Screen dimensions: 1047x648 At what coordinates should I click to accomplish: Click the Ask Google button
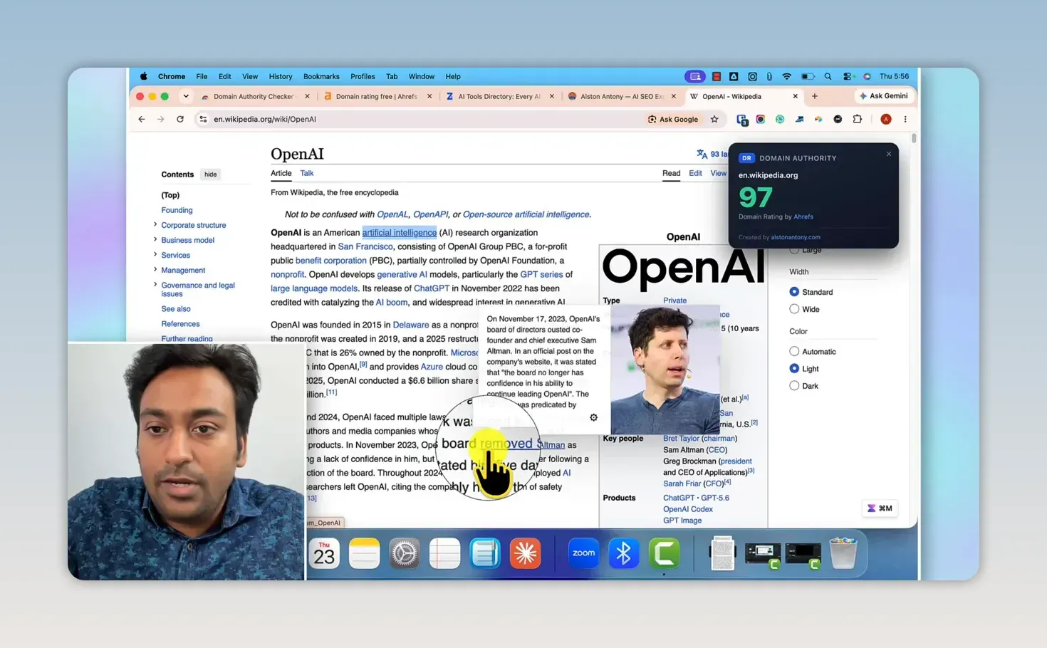point(673,120)
